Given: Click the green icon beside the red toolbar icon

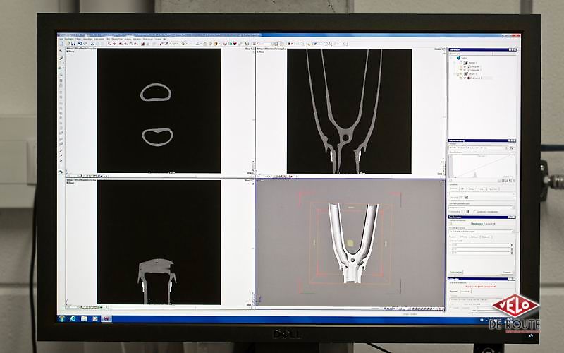Looking at the screenshot, I should click(x=231, y=44).
